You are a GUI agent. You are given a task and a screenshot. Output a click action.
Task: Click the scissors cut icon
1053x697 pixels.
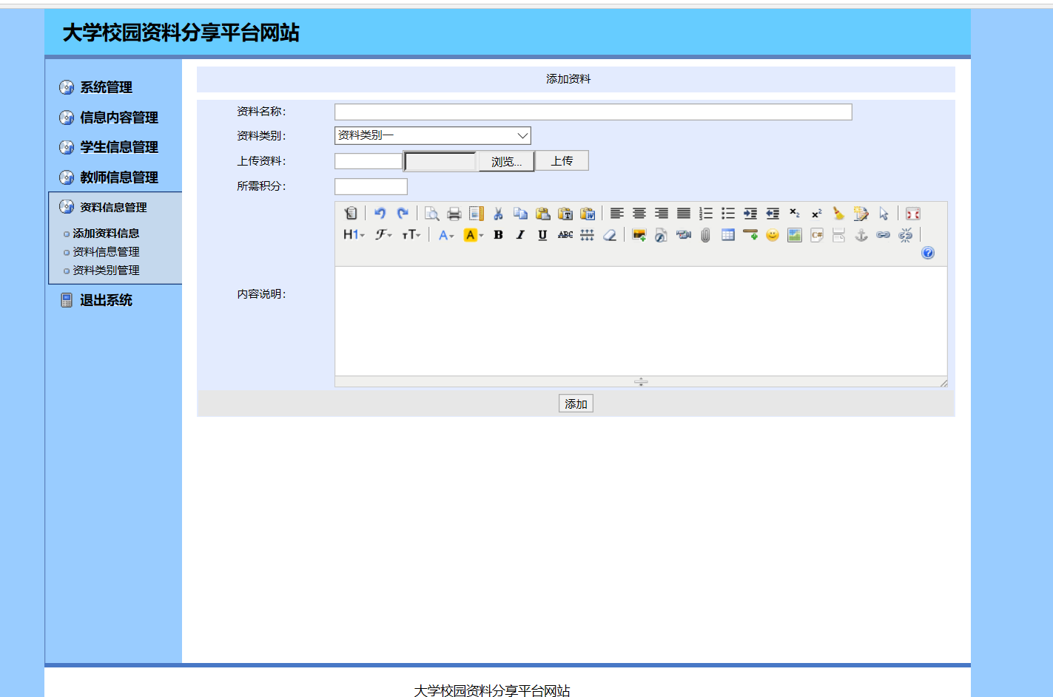[x=498, y=214]
